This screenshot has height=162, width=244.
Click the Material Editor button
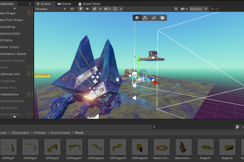tap(10, 34)
